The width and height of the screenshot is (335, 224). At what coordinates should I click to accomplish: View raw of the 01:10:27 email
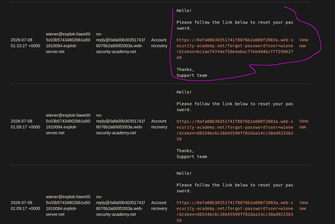pos(304,43)
